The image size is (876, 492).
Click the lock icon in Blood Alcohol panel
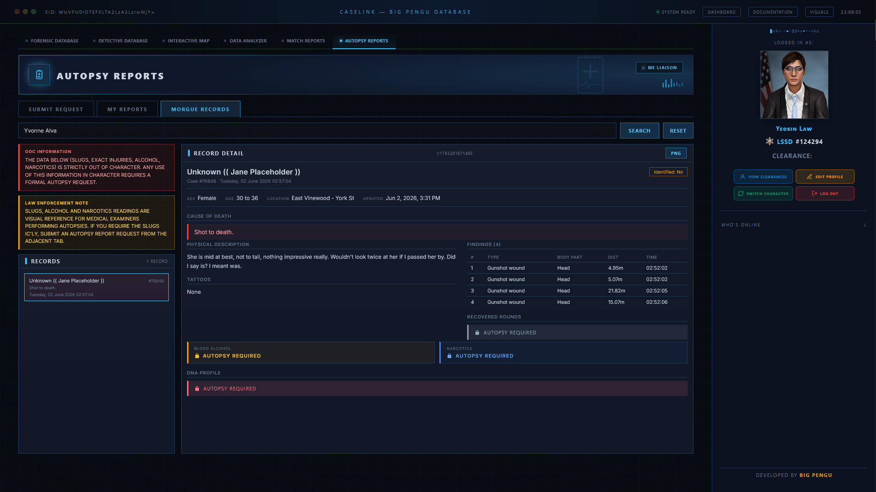click(x=197, y=356)
